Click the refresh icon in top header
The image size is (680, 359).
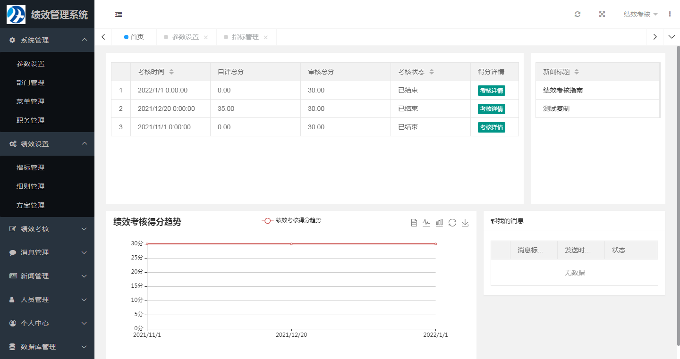578,14
